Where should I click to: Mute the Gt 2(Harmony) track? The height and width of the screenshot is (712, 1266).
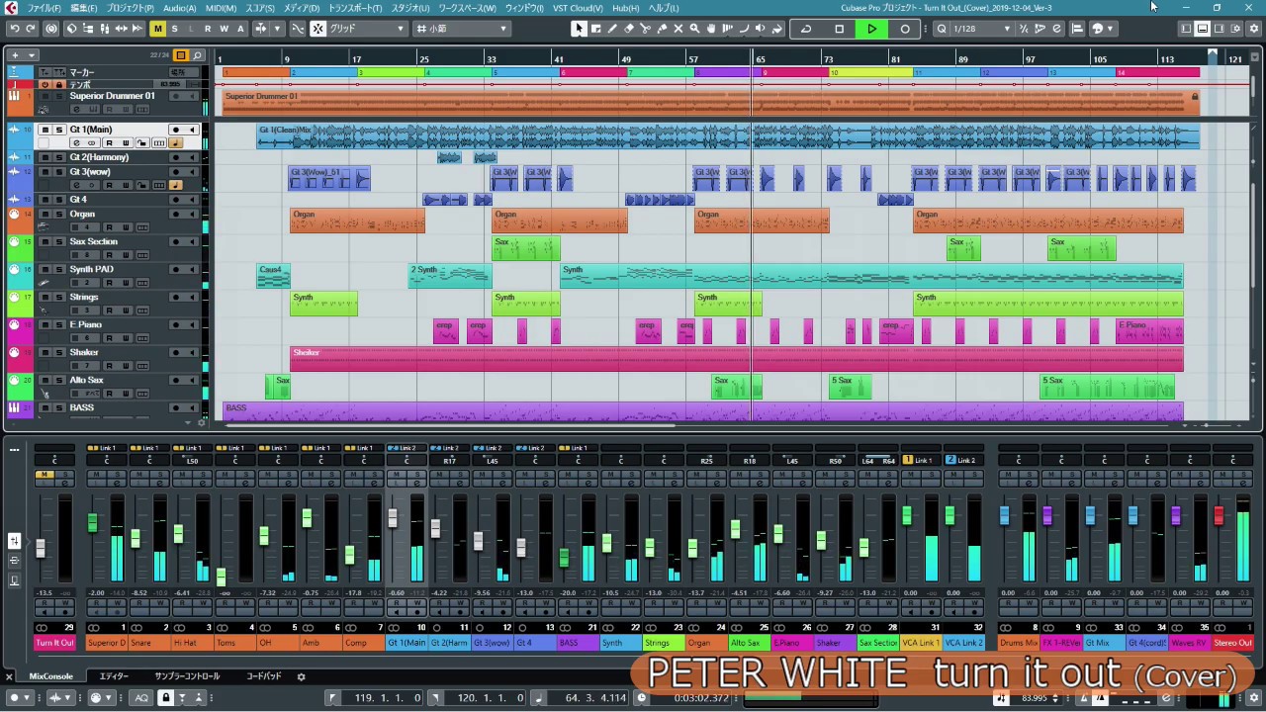click(x=45, y=157)
